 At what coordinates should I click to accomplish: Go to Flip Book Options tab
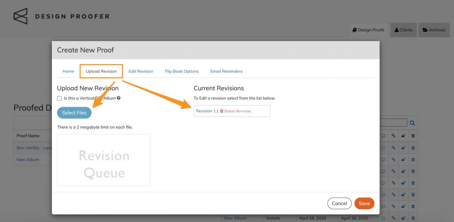182,71
